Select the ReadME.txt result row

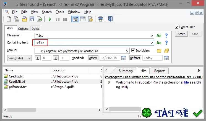point(52,82)
